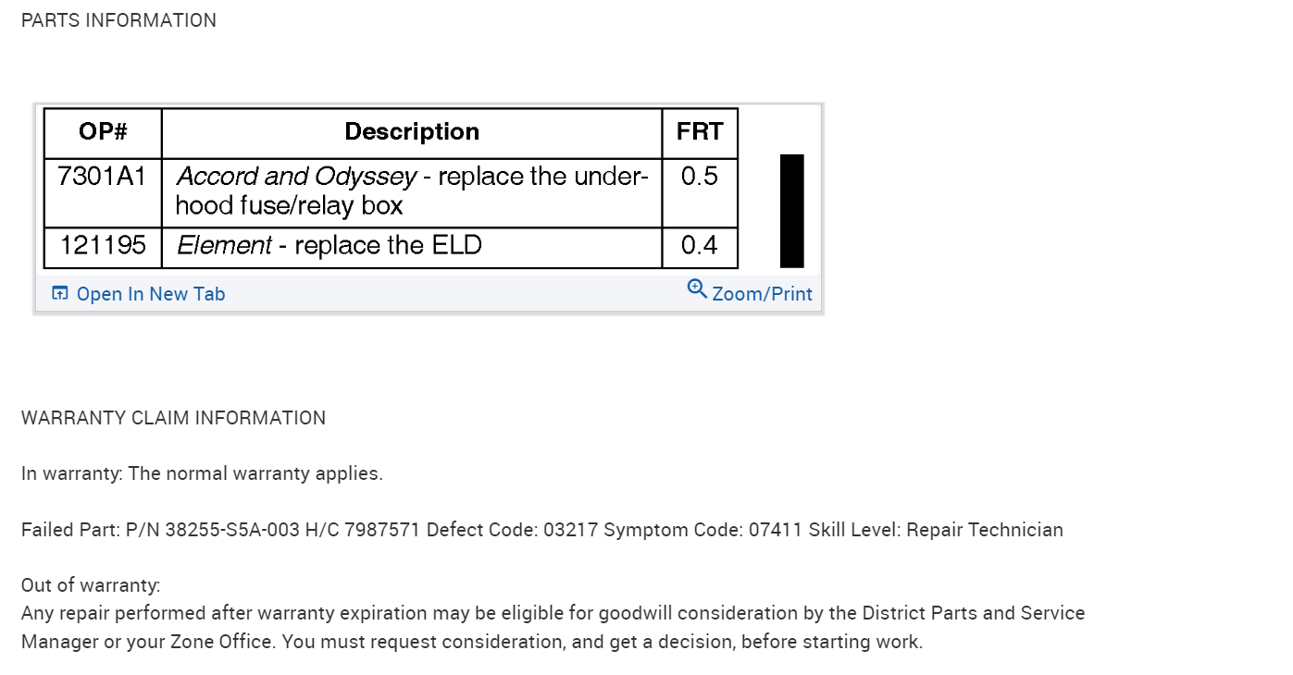This screenshot has width=1293, height=675.
Task: Click the Failed Part P/N line
Action: [x=541, y=530]
